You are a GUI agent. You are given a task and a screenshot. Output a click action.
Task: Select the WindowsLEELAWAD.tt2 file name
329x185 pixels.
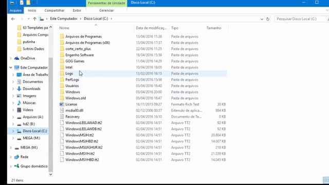point(83,123)
